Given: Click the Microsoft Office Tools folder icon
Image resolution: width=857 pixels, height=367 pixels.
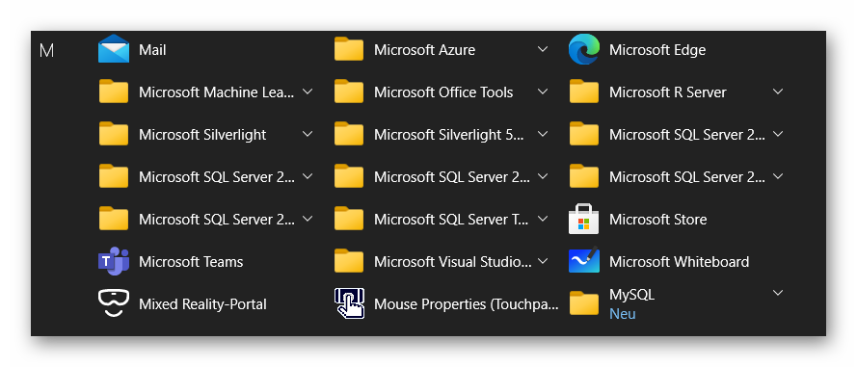Looking at the screenshot, I should pyautogui.click(x=349, y=92).
